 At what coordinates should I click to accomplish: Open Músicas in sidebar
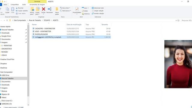(4, 91)
